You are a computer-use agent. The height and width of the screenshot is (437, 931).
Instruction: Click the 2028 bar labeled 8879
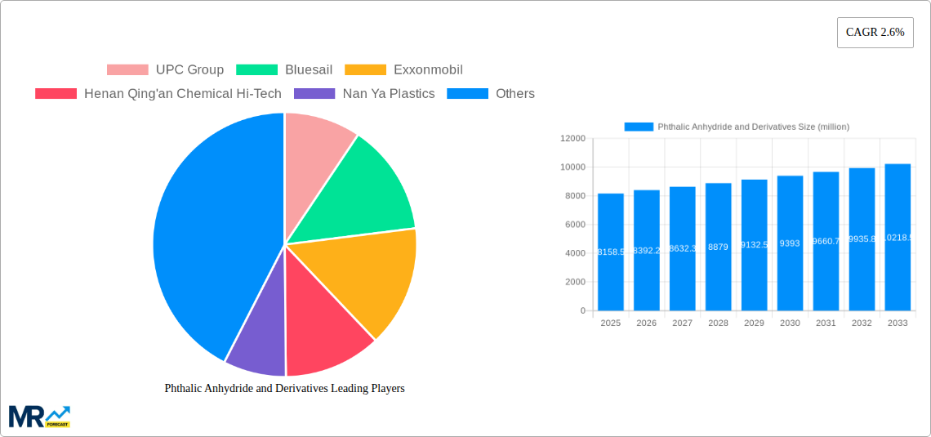click(719, 247)
